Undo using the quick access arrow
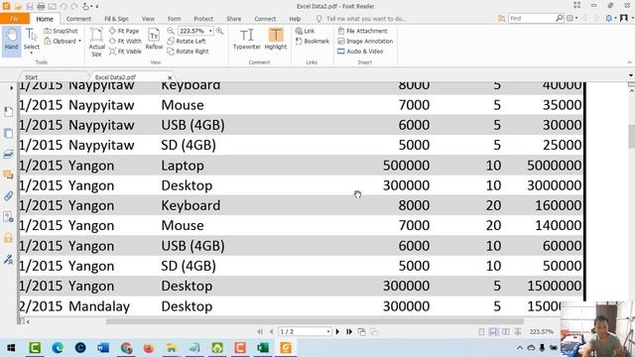This screenshot has width=635, height=357. pos(63,7)
